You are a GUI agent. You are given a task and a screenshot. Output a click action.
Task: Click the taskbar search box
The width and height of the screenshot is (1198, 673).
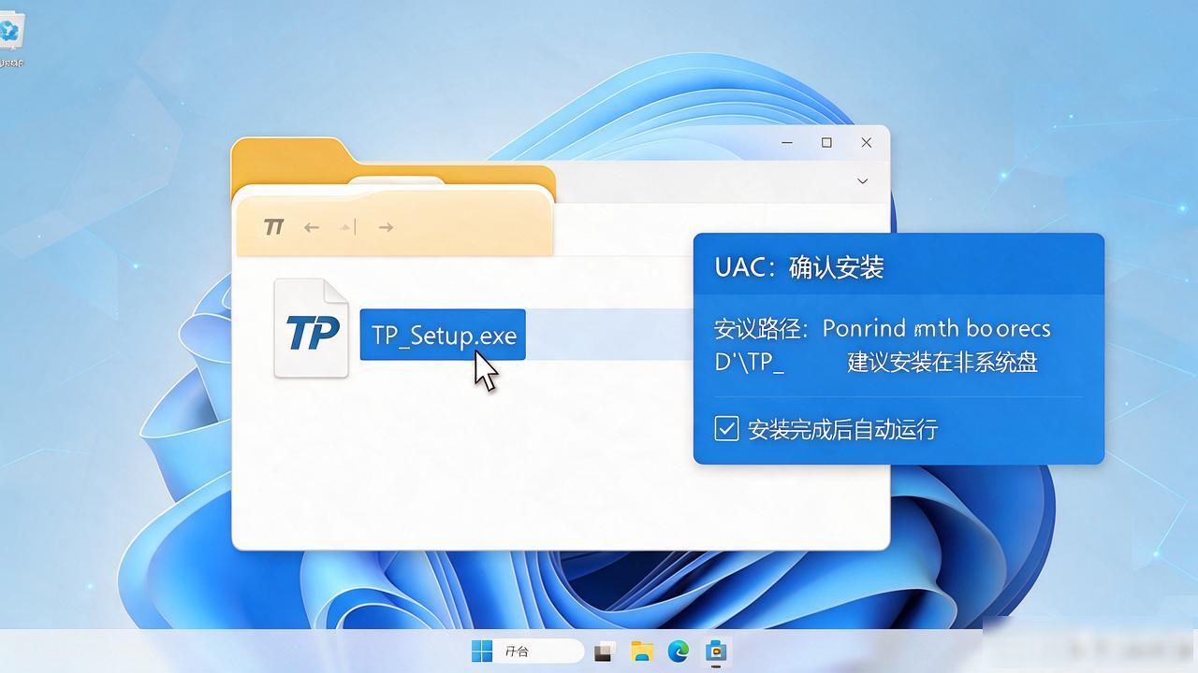pyautogui.click(x=542, y=652)
